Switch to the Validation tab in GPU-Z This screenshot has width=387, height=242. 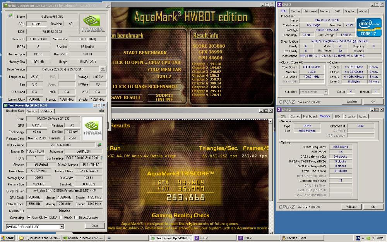(47, 111)
